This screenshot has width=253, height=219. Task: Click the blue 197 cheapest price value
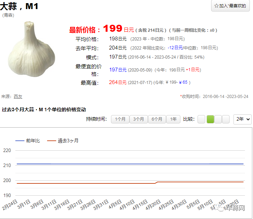click(113, 70)
